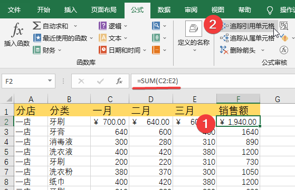Click the 插入函数 fx icon
This screenshot has height=190, width=295.
pos(17,29)
